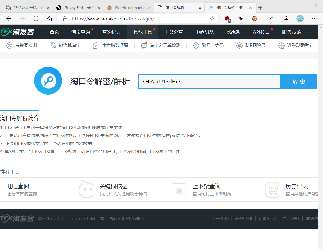The height and width of the screenshot is (249, 323).
Task: Open the 防P图验号 link
Action: [x=255, y=46]
